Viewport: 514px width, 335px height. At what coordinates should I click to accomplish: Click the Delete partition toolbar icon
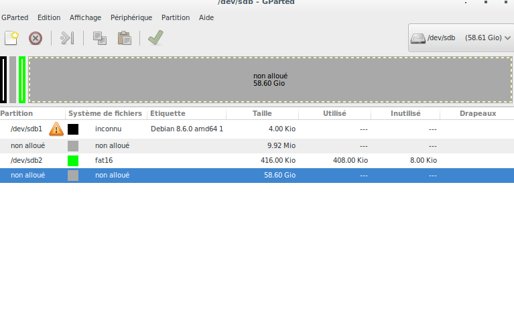[36, 38]
